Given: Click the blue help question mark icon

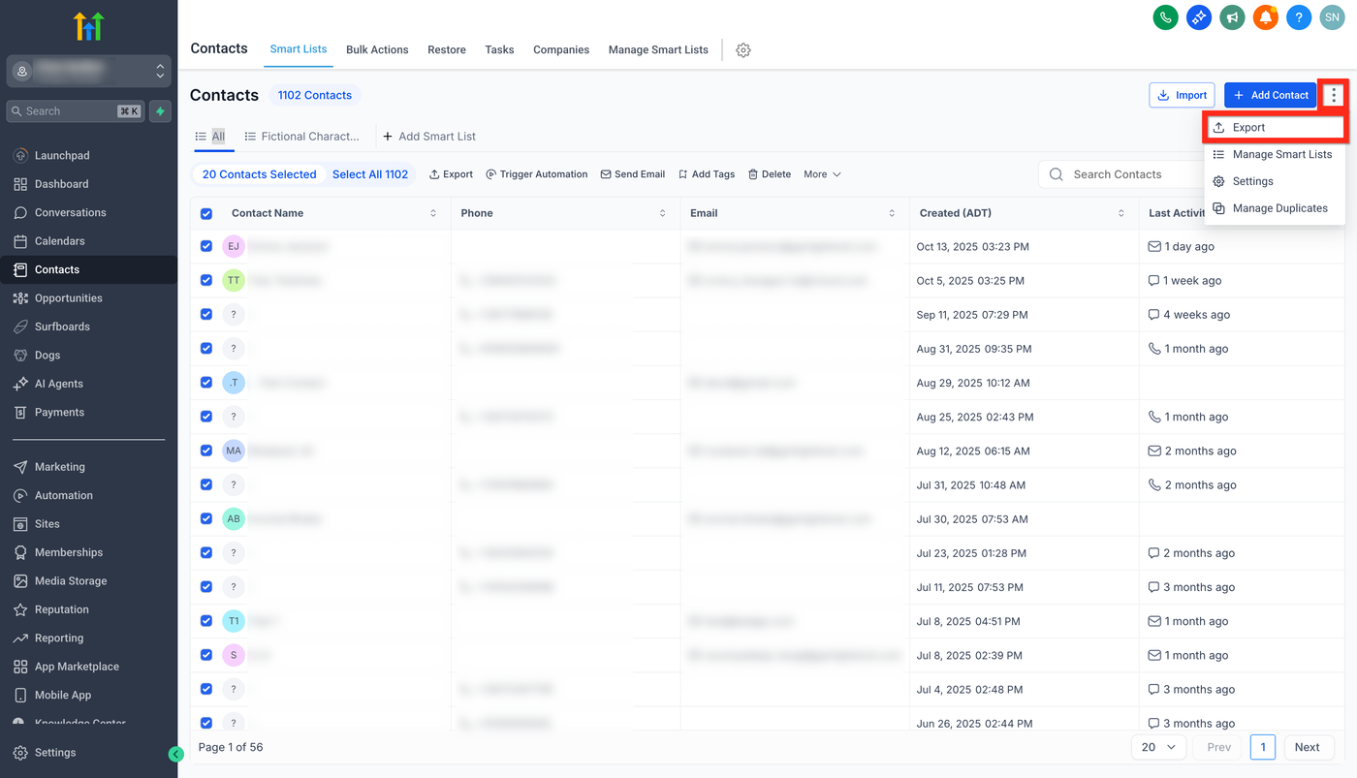Looking at the screenshot, I should [1299, 16].
